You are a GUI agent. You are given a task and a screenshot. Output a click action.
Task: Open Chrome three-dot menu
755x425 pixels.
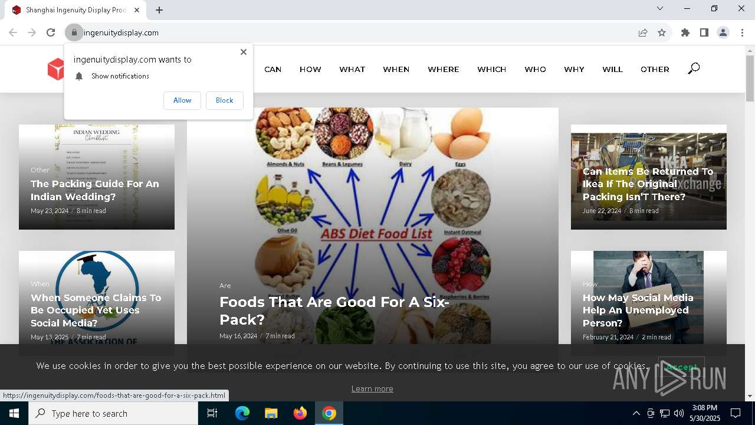coord(742,32)
